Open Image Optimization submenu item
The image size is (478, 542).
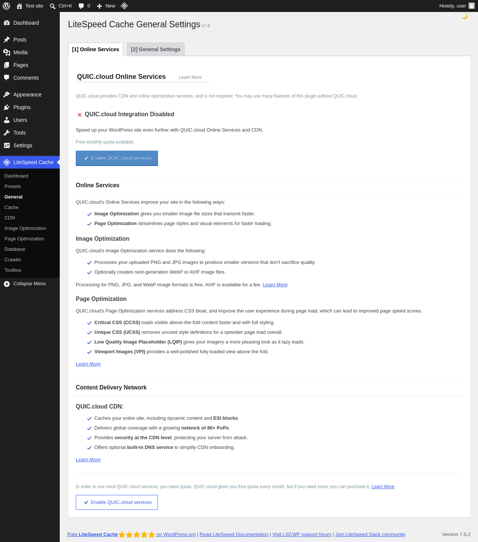click(x=25, y=228)
